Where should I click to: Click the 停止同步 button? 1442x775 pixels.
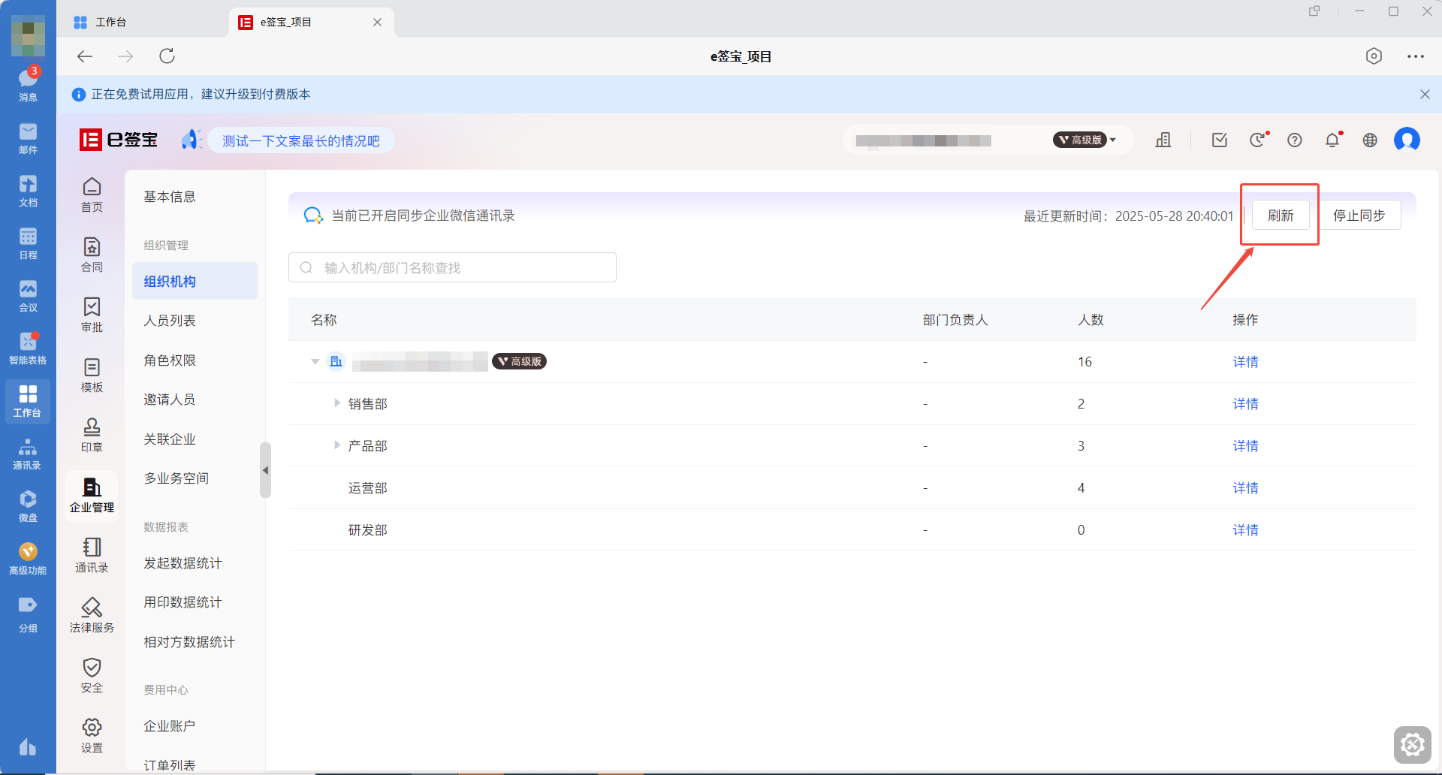point(1359,216)
